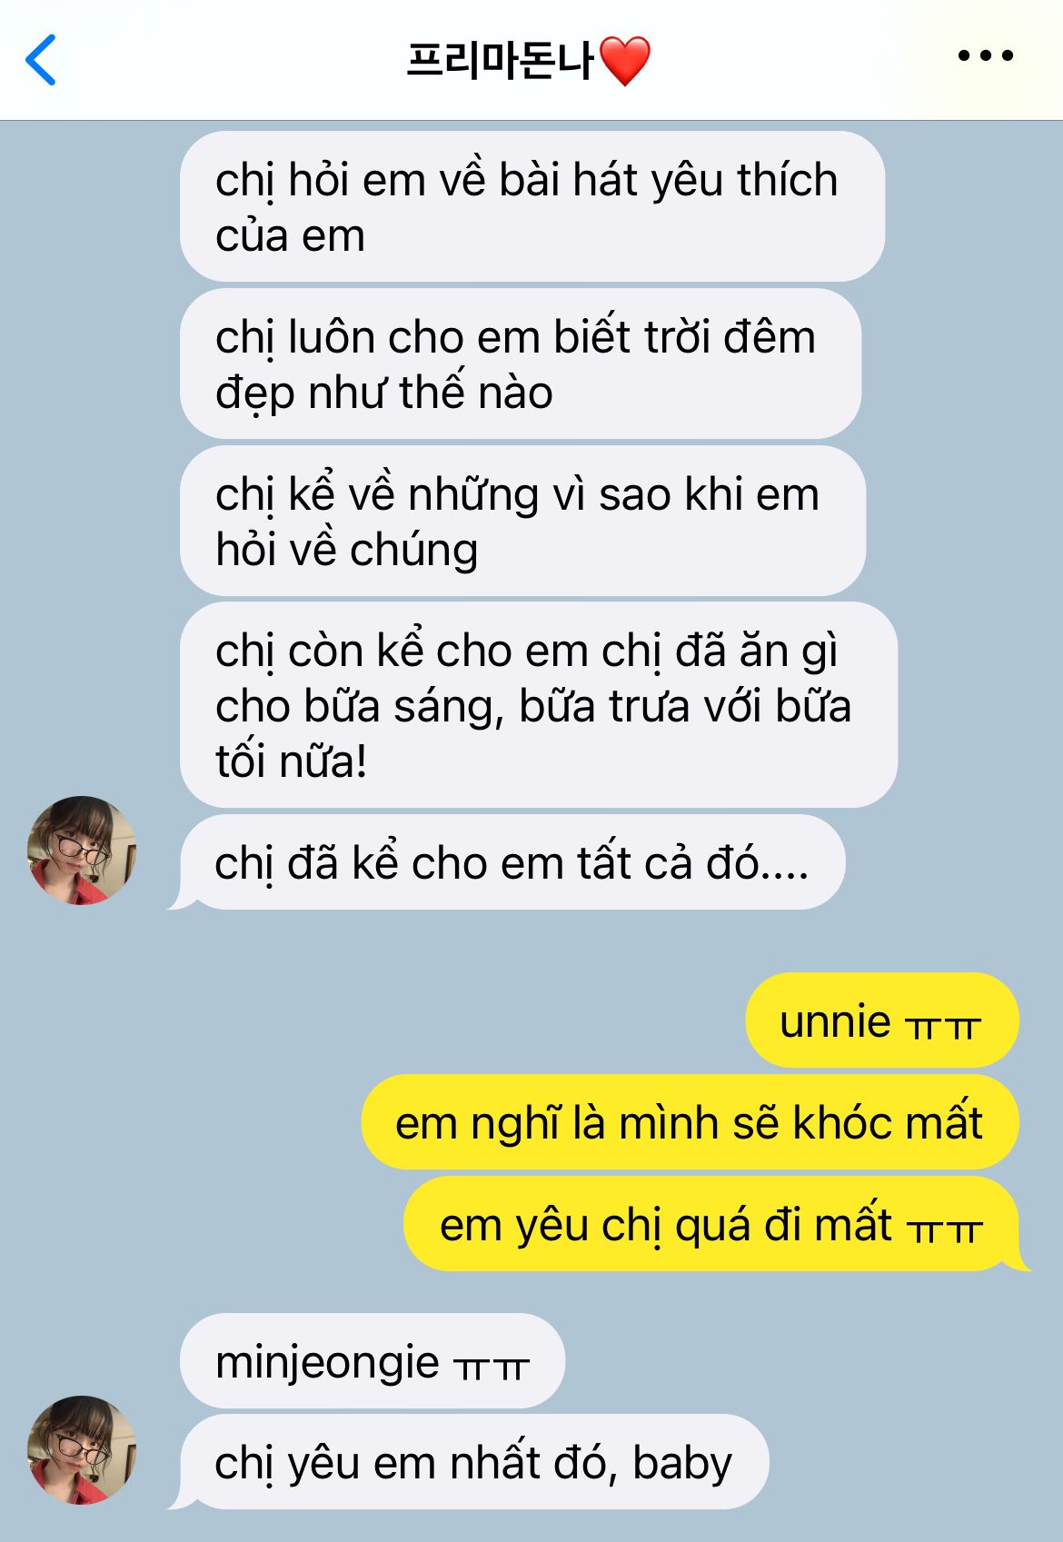
Task: Click the word 'unnie' in yellow bubble
Action: (x=835, y=1021)
